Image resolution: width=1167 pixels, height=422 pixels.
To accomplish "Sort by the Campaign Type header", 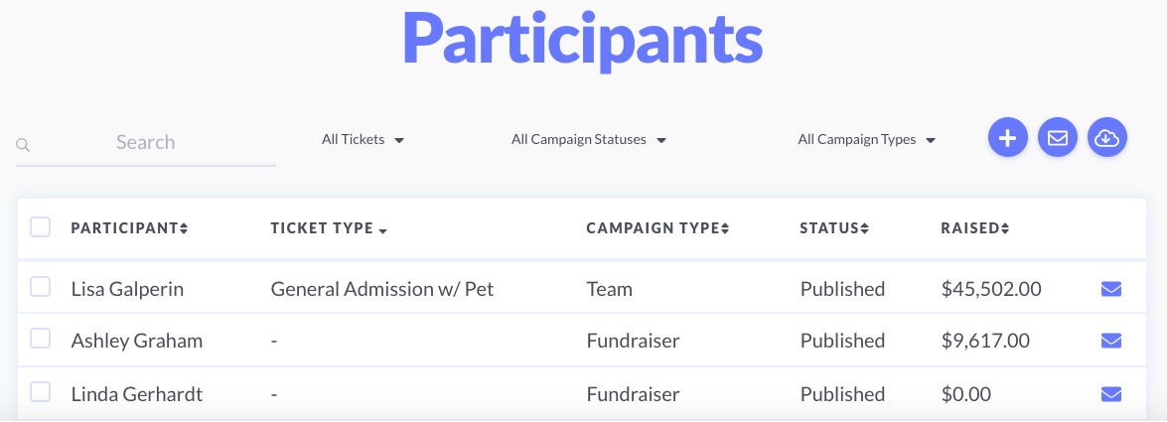I will coord(657,228).
